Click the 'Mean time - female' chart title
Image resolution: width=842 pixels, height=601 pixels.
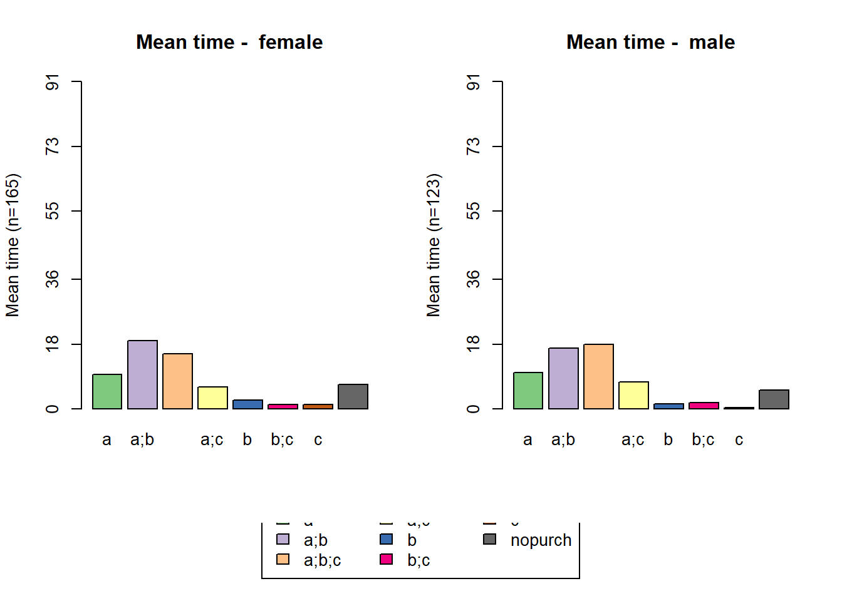pos(229,43)
